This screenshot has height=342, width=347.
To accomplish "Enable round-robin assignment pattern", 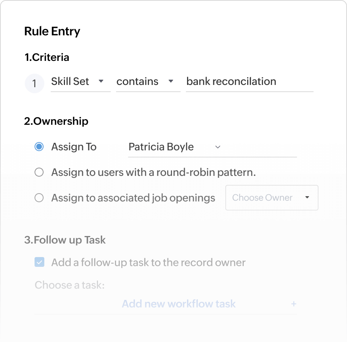I will [x=39, y=172].
